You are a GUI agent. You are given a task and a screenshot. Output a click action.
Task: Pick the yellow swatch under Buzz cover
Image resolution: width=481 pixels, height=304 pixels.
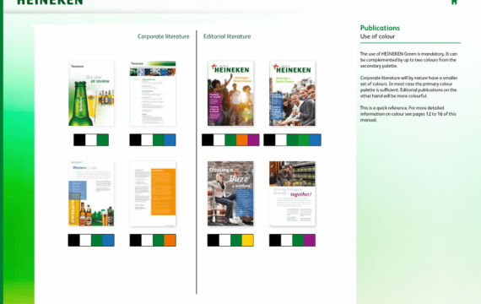247,240
